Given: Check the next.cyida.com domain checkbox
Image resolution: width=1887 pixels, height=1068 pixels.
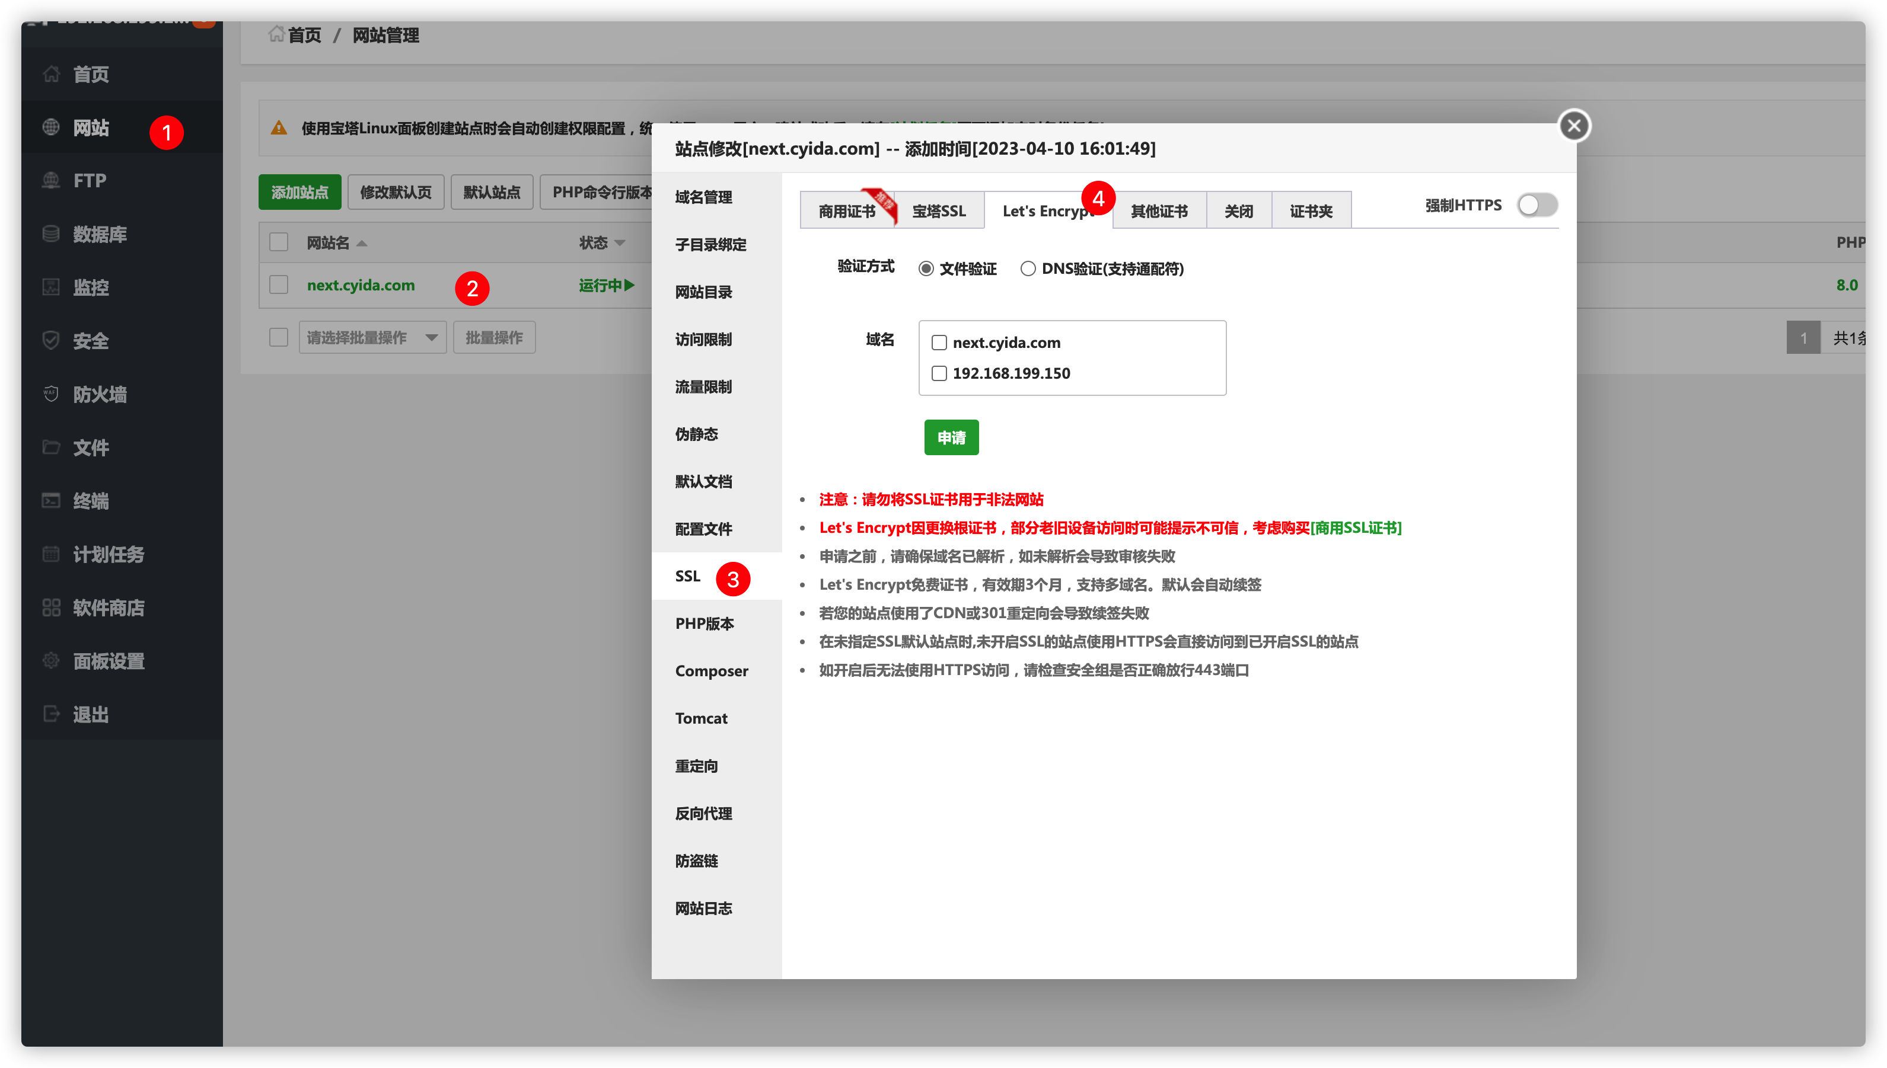Looking at the screenshot, I should [939, 343].
